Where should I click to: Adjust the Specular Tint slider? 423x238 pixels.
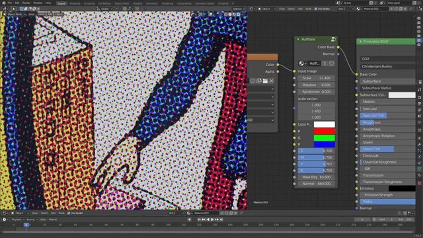pyautogui.click(x=388, y=116)
